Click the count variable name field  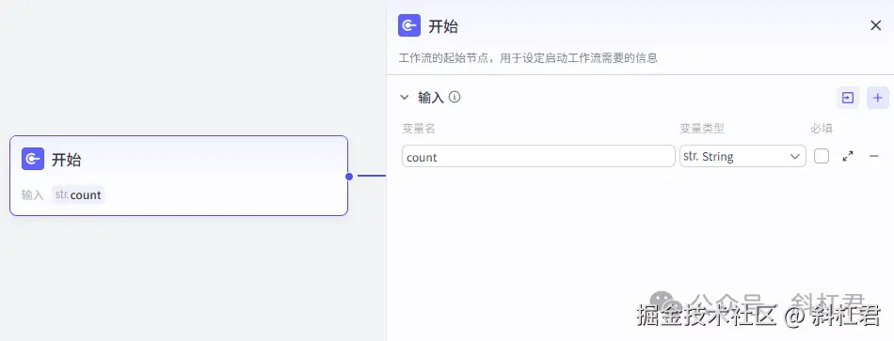[538, 156]
